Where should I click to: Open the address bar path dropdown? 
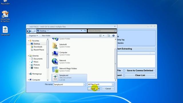[x=81, y=31]
